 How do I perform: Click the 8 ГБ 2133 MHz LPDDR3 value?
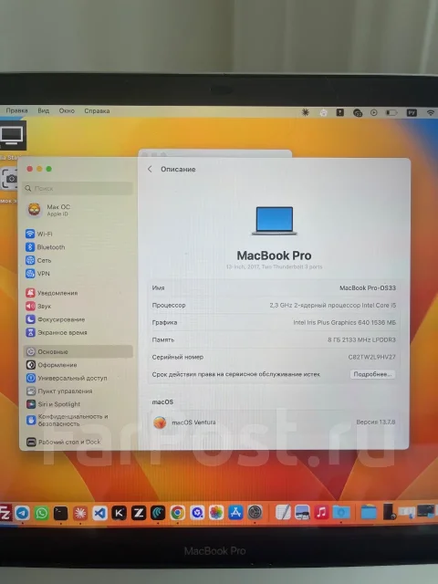[x=361, y=339]
